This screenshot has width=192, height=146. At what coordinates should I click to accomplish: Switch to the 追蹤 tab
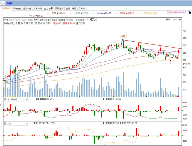(68, 9)
